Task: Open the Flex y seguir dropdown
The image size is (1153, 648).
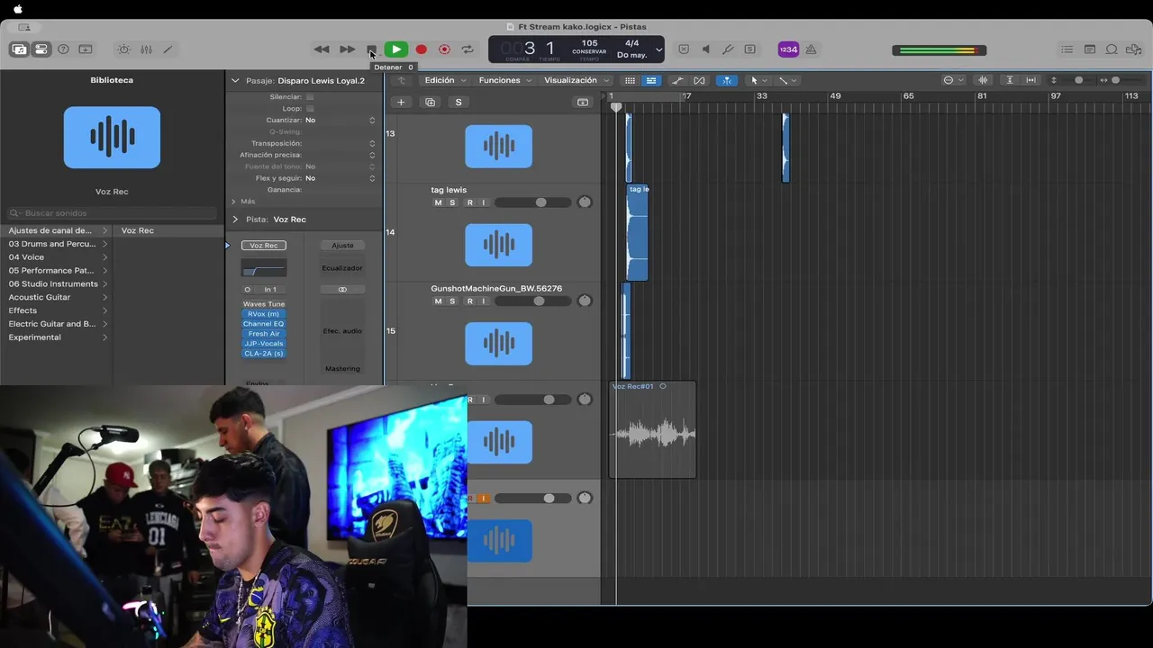Action: pos(340,178)
